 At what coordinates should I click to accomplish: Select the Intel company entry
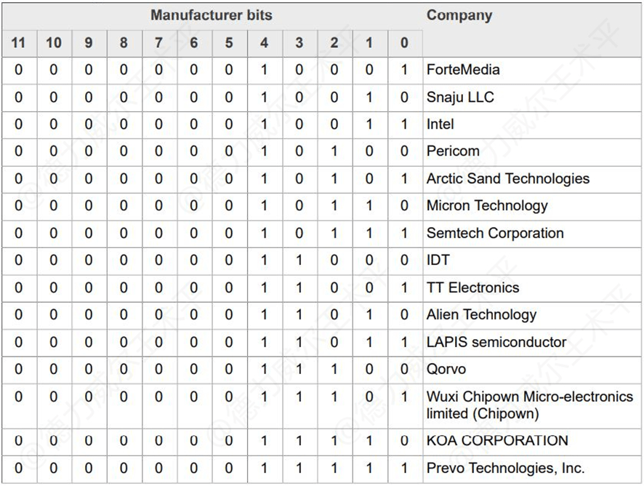coord(440,124)
